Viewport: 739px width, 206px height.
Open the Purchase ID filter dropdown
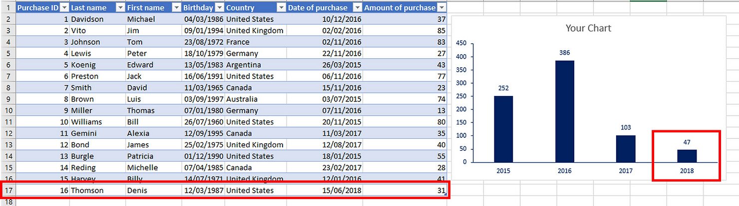coord(63,8)
